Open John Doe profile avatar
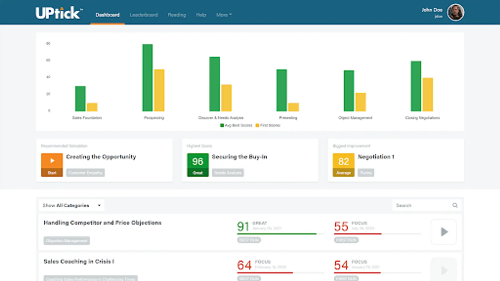 coord(456,12)
